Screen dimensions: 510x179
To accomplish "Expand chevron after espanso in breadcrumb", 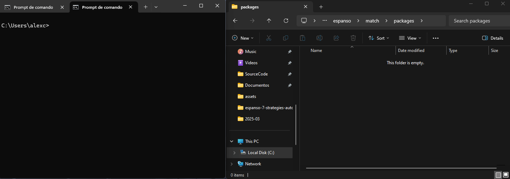I will [x=358, y=21].
